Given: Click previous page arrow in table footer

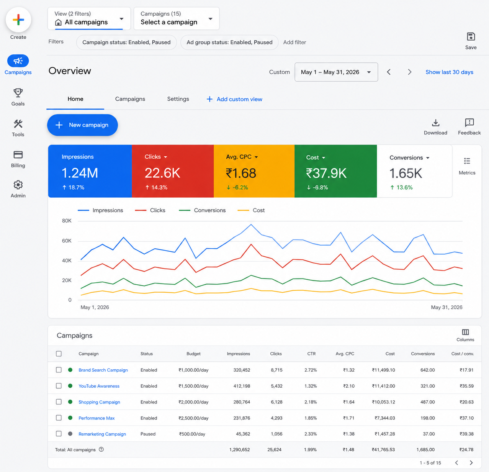Looking at the screenshot, I should pos(456,463).
